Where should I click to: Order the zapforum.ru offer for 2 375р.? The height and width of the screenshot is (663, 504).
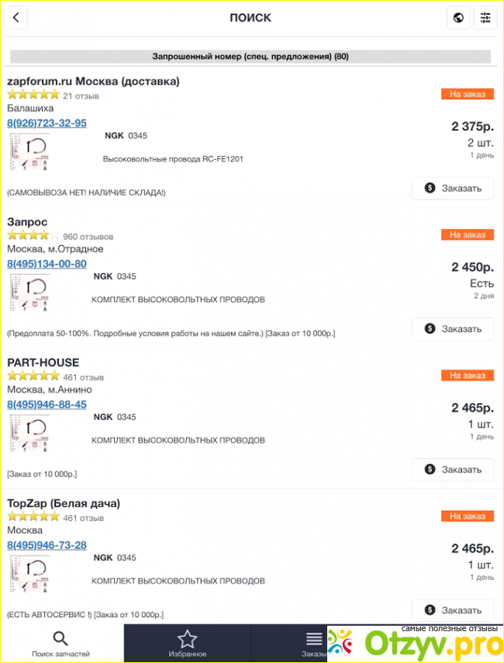click(x=453, y=188)
